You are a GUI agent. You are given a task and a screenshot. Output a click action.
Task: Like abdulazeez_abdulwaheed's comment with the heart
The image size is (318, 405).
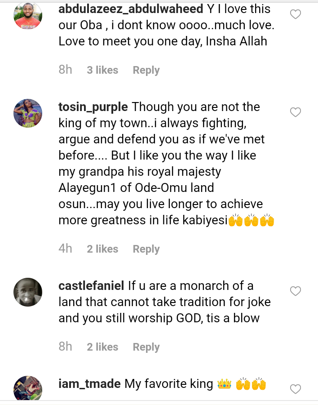pyautogui.click(x=295, y=15)
